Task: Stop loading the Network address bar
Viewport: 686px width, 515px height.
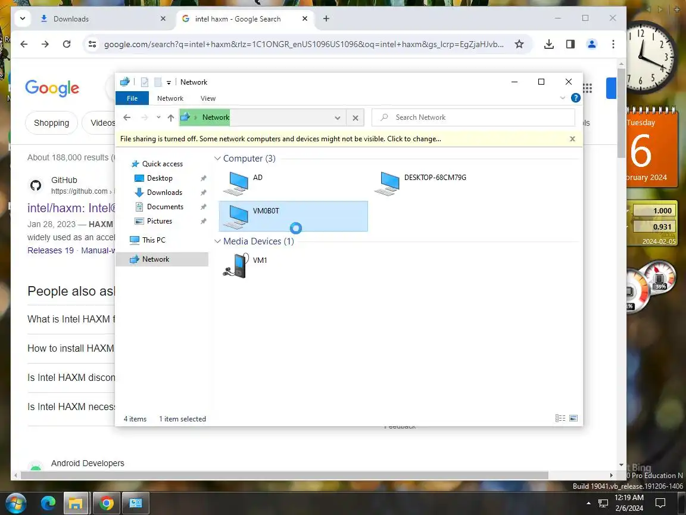Action: (356, 118)
